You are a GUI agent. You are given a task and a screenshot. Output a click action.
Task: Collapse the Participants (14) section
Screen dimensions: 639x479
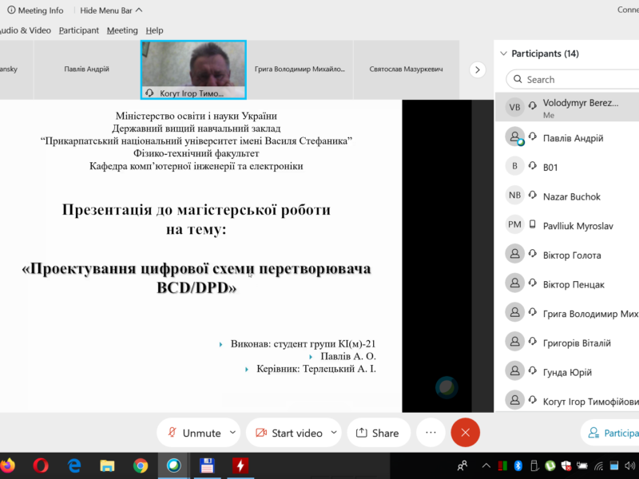pos(503,53)
